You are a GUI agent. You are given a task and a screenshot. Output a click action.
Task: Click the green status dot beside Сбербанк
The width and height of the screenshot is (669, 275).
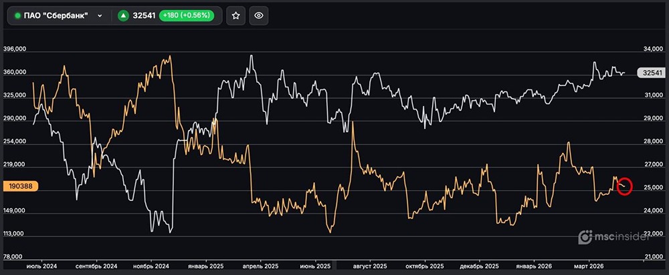[x=18, y=16]
